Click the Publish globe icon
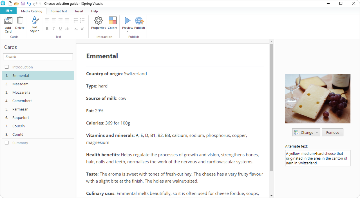 pos(139,21)
